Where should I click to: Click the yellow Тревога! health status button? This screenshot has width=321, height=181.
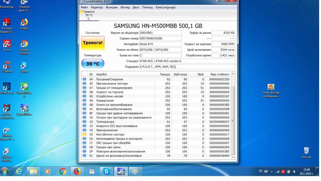(93, 43)
